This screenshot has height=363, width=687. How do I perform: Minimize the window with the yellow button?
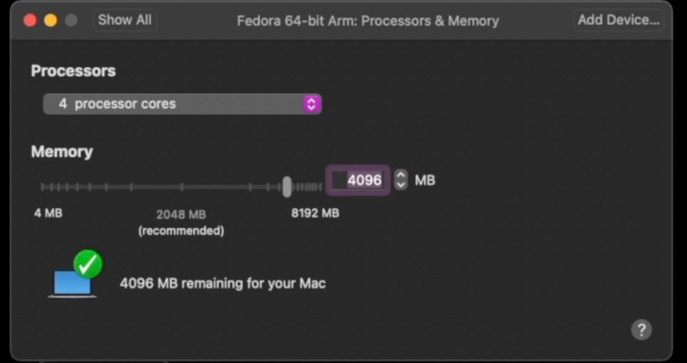50,20
